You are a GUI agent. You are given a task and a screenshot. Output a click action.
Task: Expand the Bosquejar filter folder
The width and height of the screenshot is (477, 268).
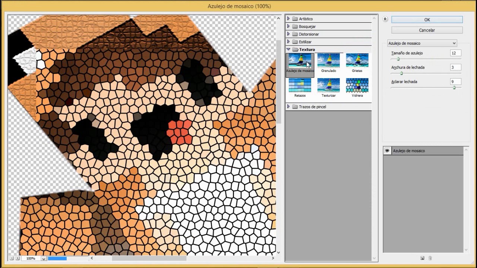pos(288,26)
